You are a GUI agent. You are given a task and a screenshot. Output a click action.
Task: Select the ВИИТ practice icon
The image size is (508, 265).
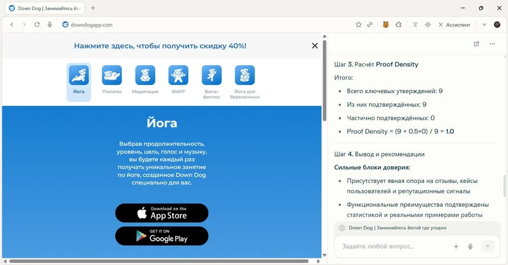coord(178,75)
